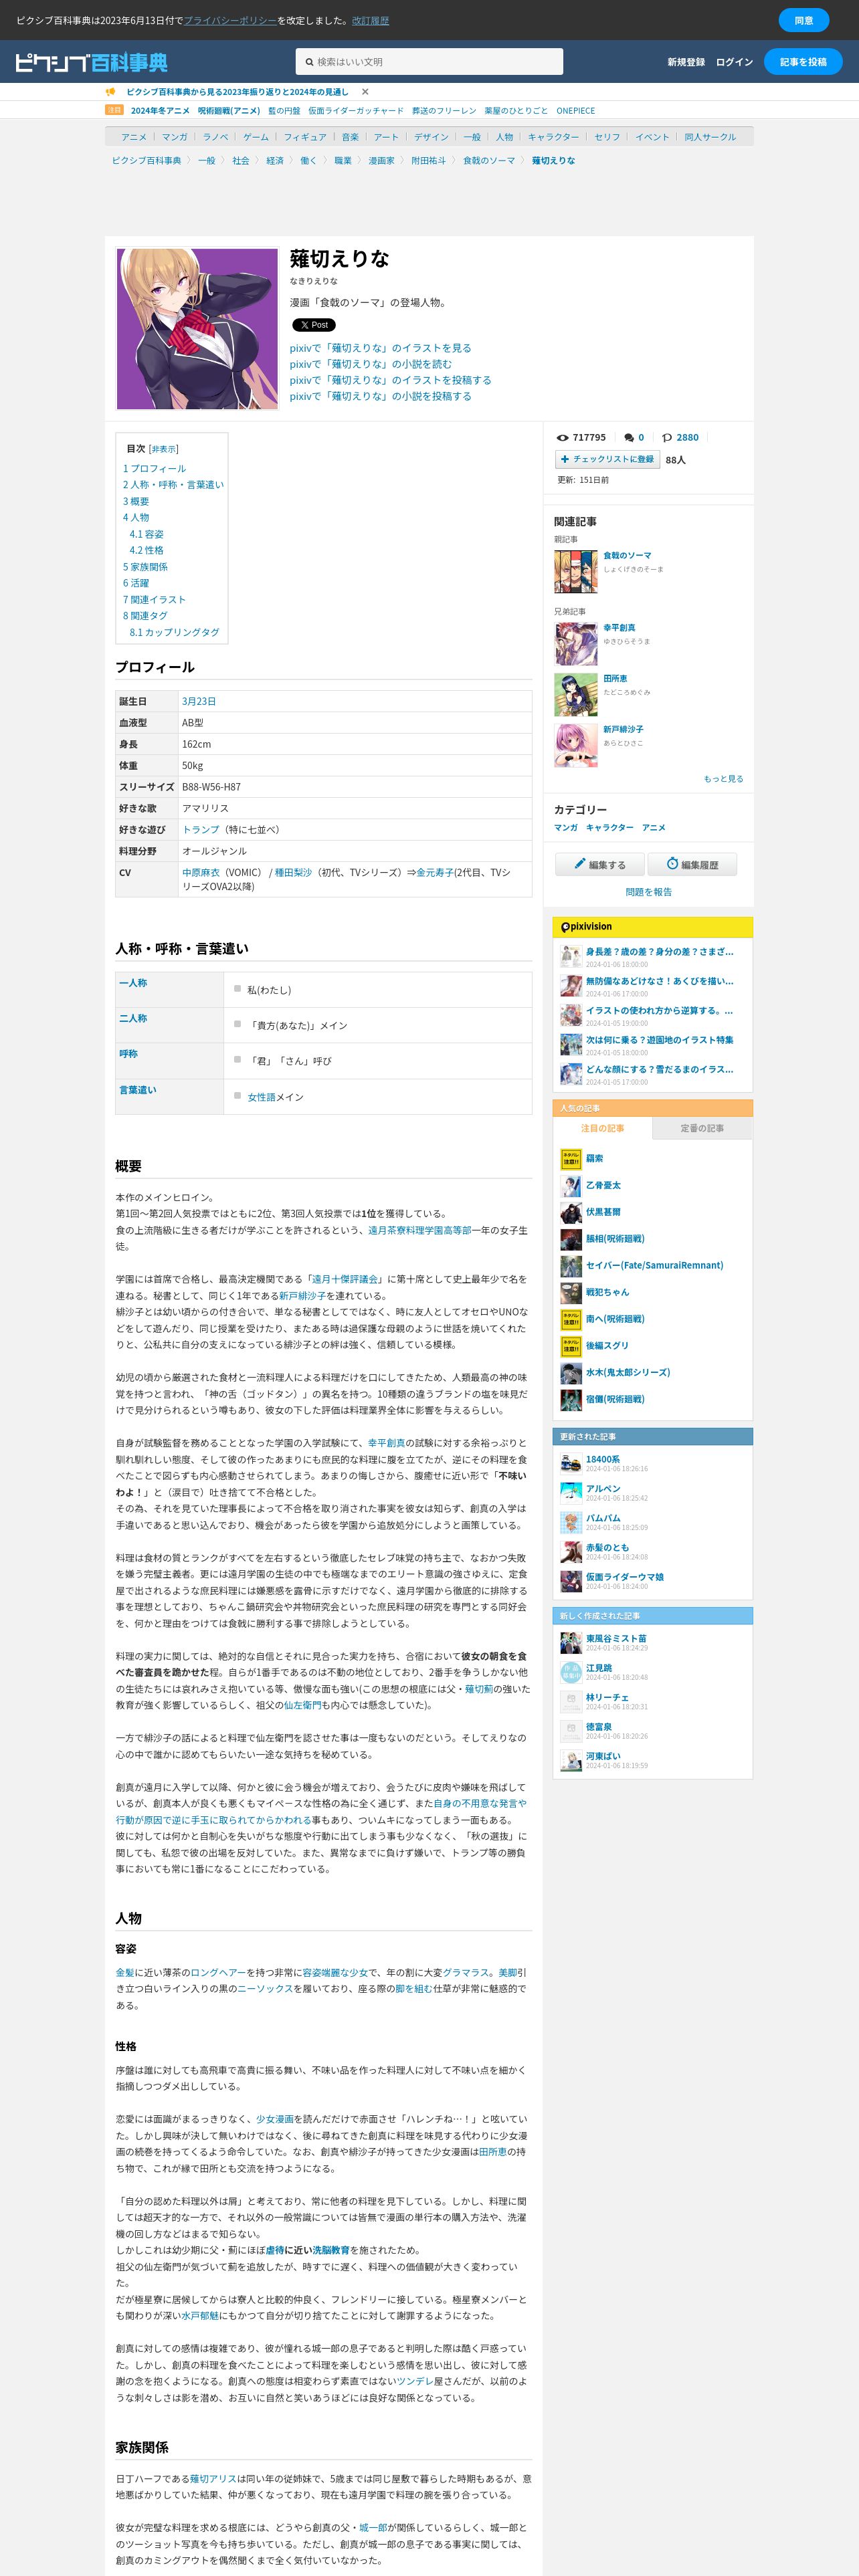Open 徳富泉 new article icon
Screen dimensions: 859x2576
click(571, 1731)
